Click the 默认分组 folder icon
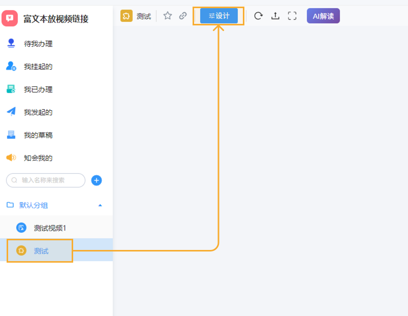 click(x=10, y=205)
